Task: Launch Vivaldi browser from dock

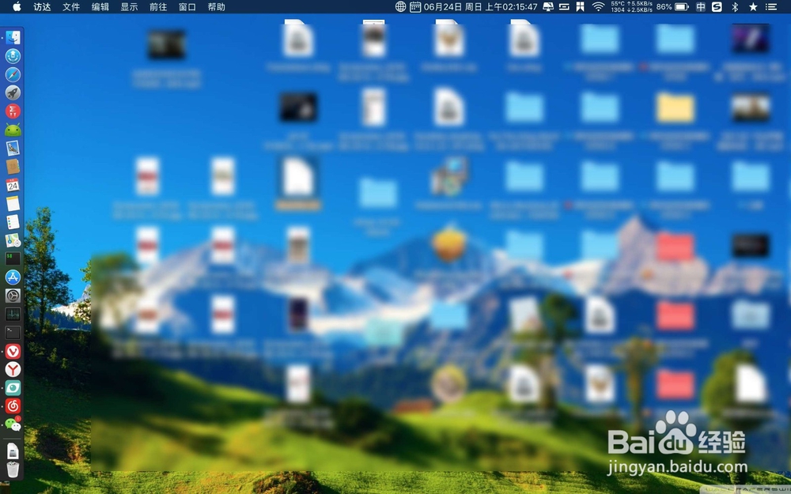Action: pos(13,352)
